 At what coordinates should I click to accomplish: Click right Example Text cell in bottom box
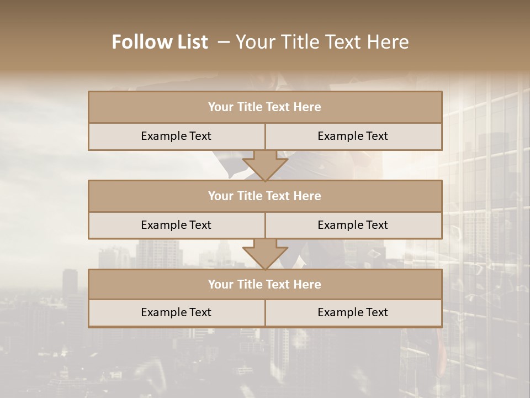[353, 312]
